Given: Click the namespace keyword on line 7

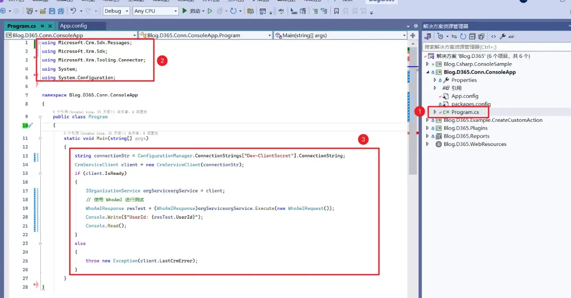Looking at the screenshot, I should click(x=54, y=95).
